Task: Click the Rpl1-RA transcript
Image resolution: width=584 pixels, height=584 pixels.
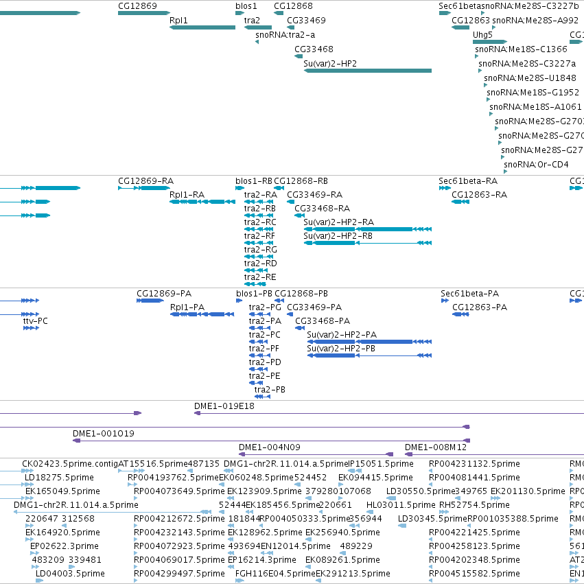Action: (x=202, y=202)
